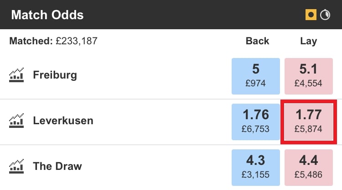The width and height of the screenshot is (342, 190).
Task: Back Freiburg at odds 5
Action: tap(255, 75)
